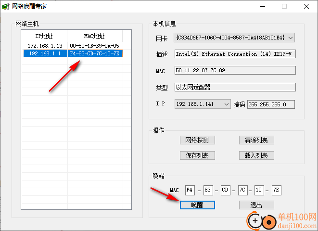The image size is (318, 231).
Task: Click the 清除列表 button
Action: click(256, 140)
